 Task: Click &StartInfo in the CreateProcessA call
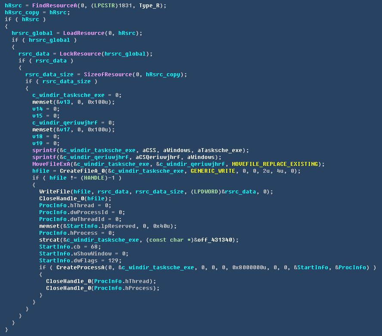[311, 268]
